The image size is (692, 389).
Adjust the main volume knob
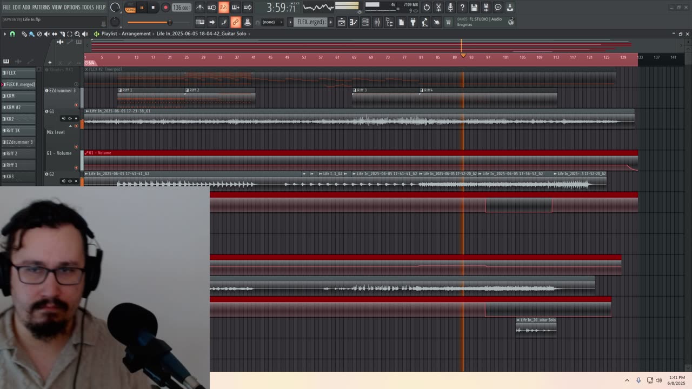pyautogui.click(x=115, y=8)
